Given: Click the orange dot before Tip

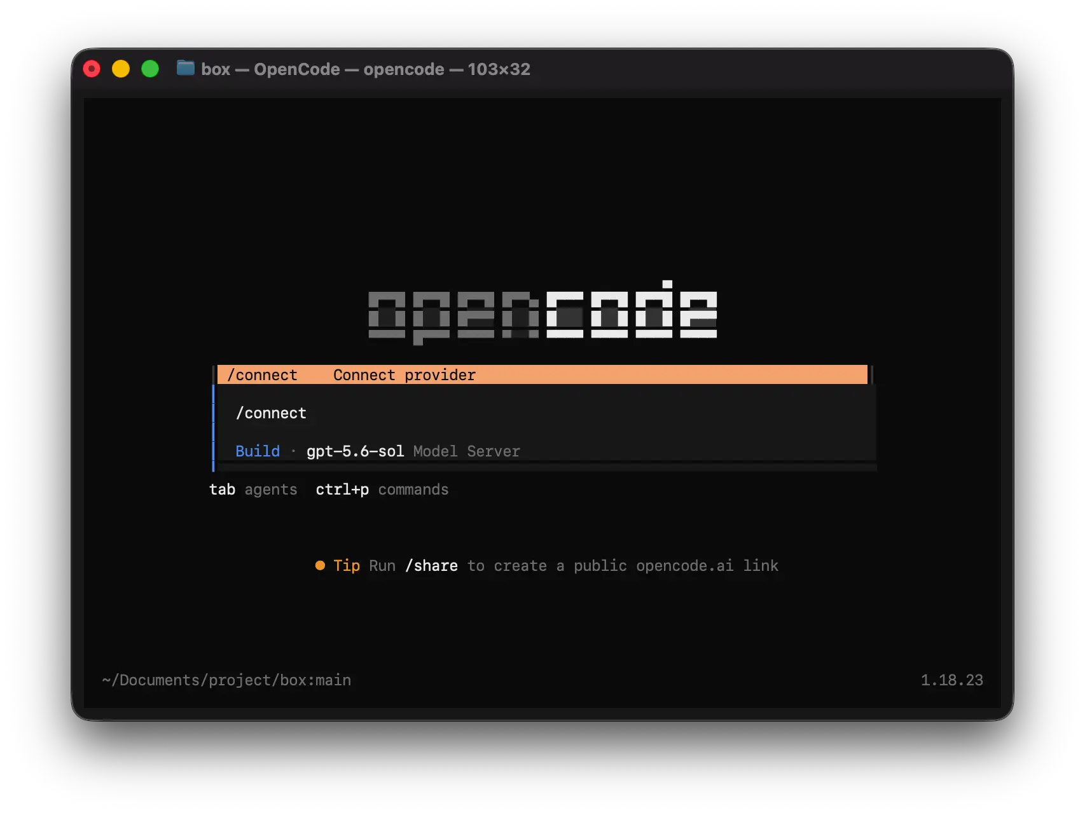Looking at the screenshot, I should pos(320,565).
